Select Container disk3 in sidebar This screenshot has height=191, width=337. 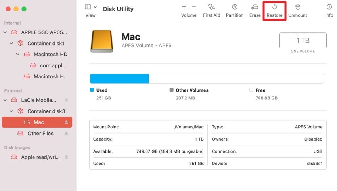[x=46, y=111]
